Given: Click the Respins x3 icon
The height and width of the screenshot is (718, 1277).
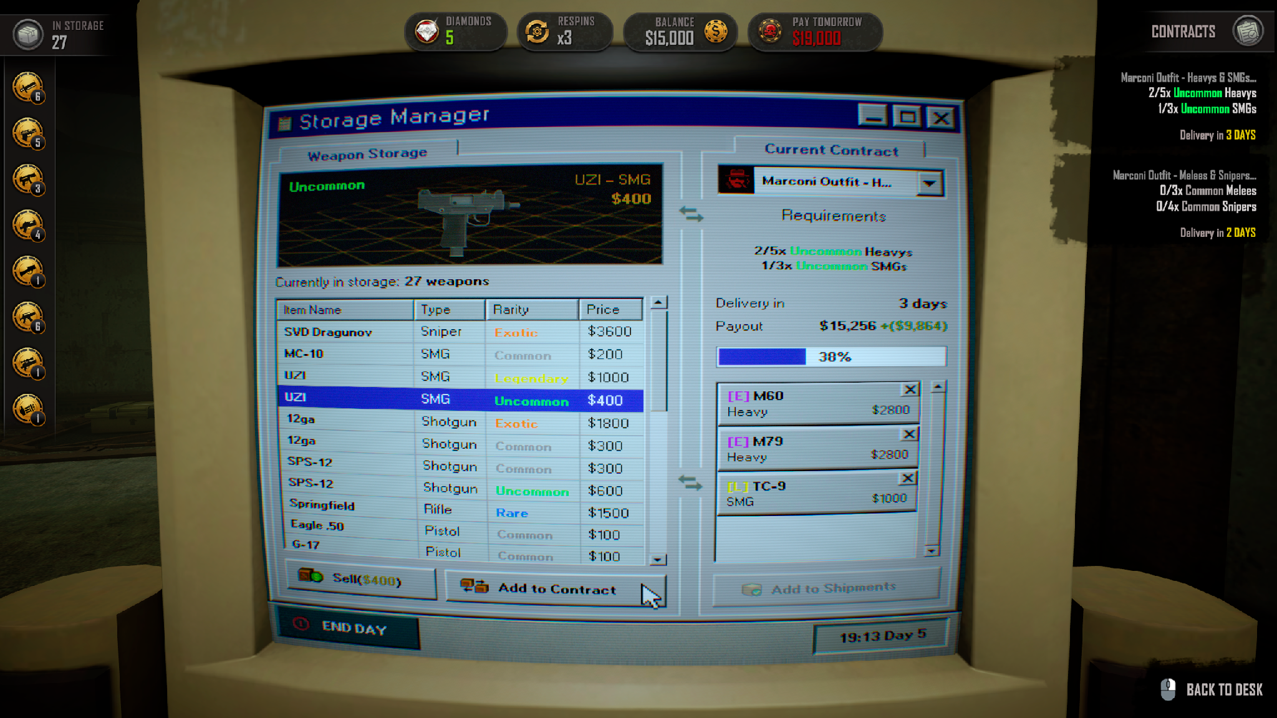Looking at the screenshot, I should pos(536,31).
